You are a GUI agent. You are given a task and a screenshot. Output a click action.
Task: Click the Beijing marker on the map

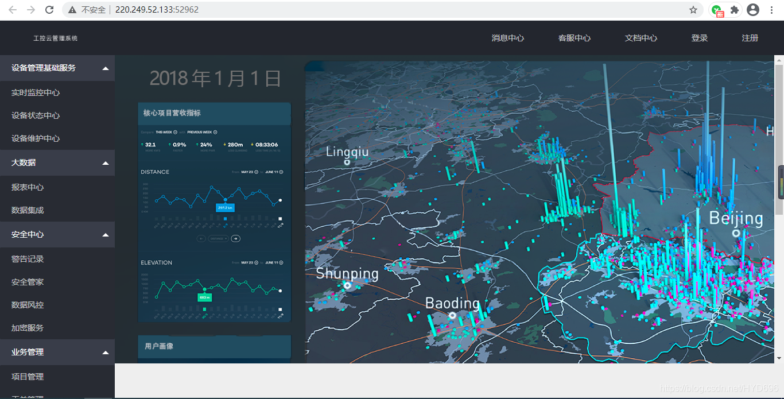click(x=736, y=233)
